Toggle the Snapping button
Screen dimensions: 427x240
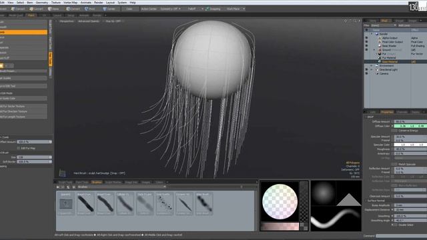point(213,9)
